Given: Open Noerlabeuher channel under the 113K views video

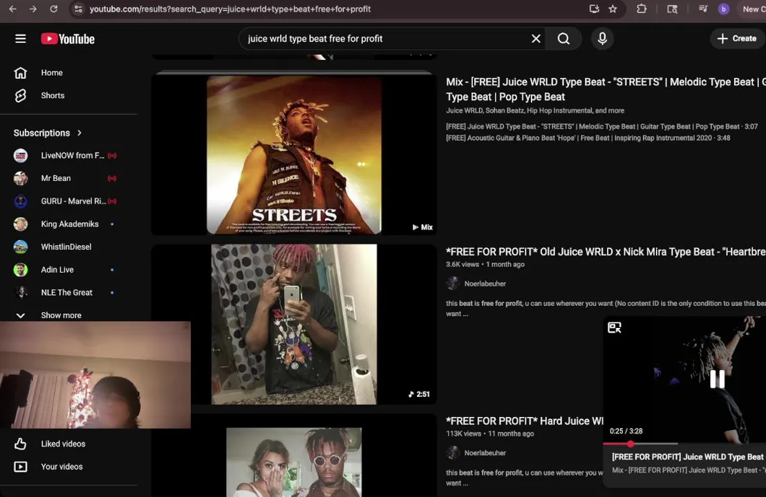Looking at the screenshot, I should pyautogui.click(x=485, y=453).
